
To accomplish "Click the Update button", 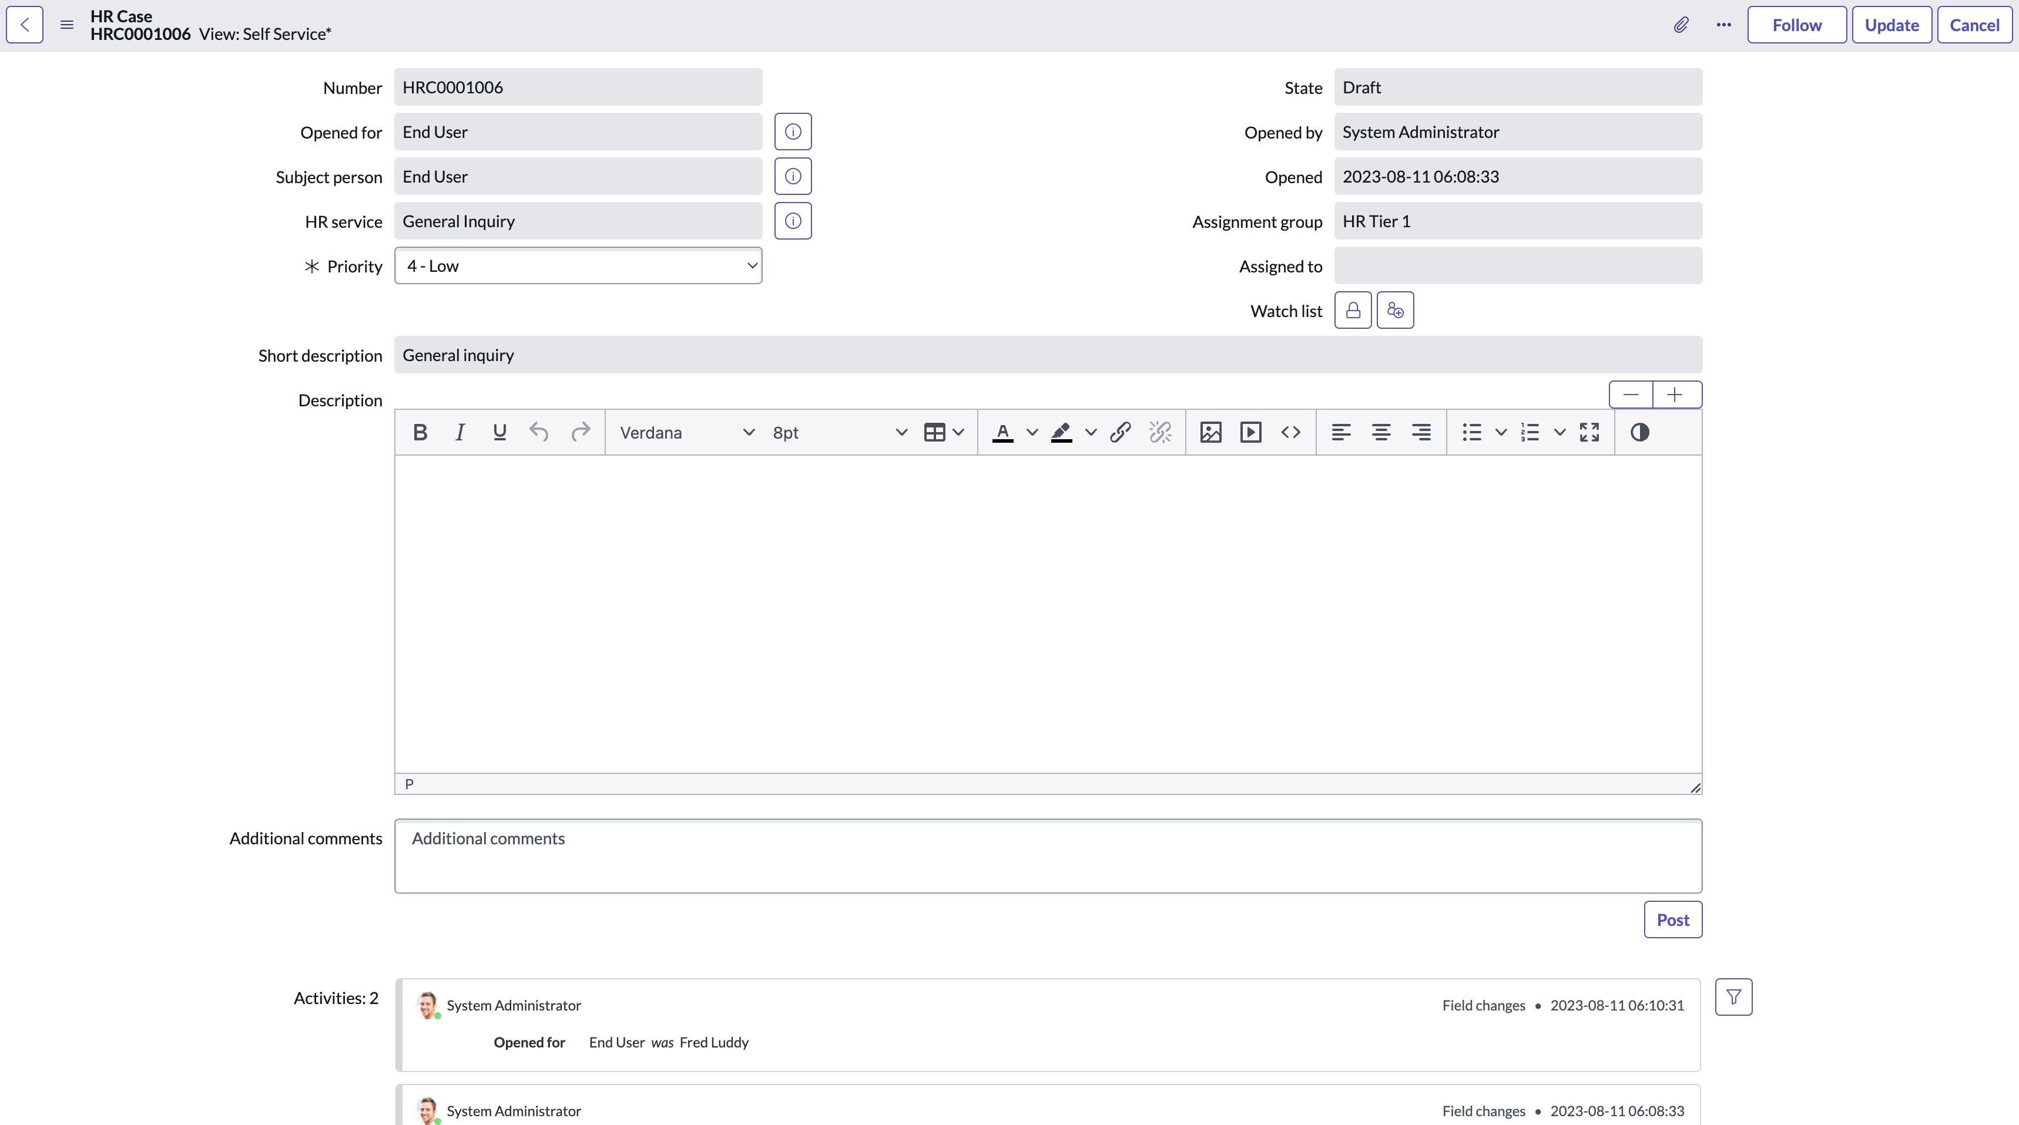I will [x=1891, y=25].
